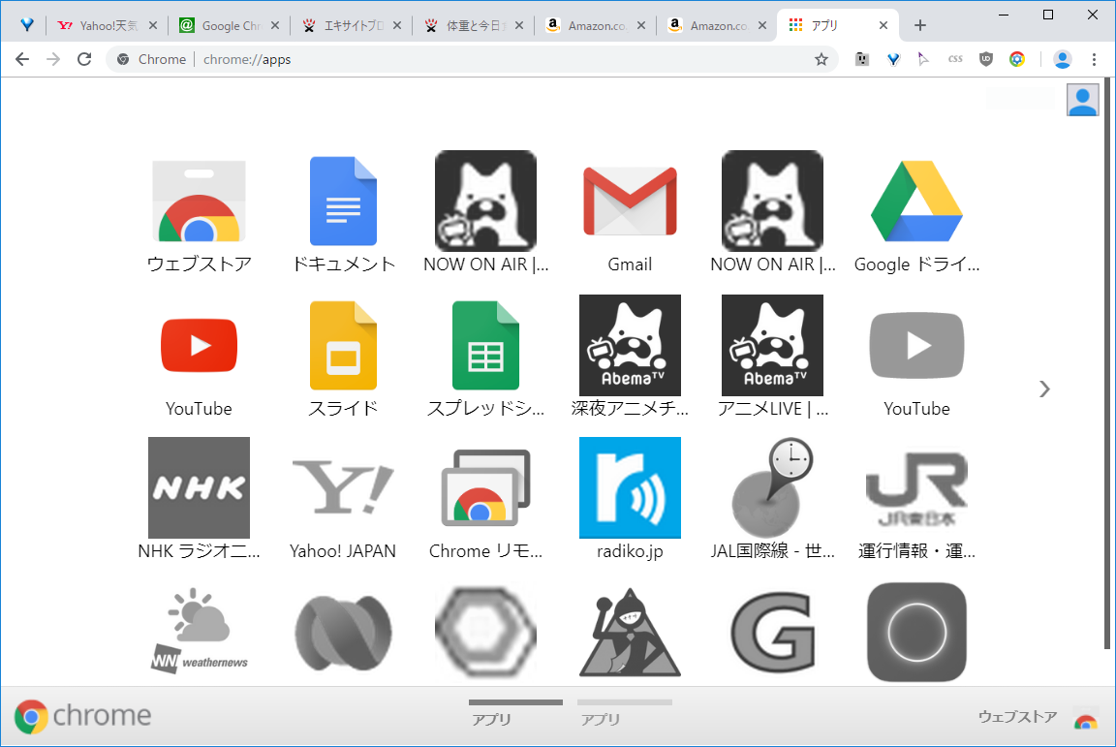Close the 体重と今日 tab

click(519, 25)
